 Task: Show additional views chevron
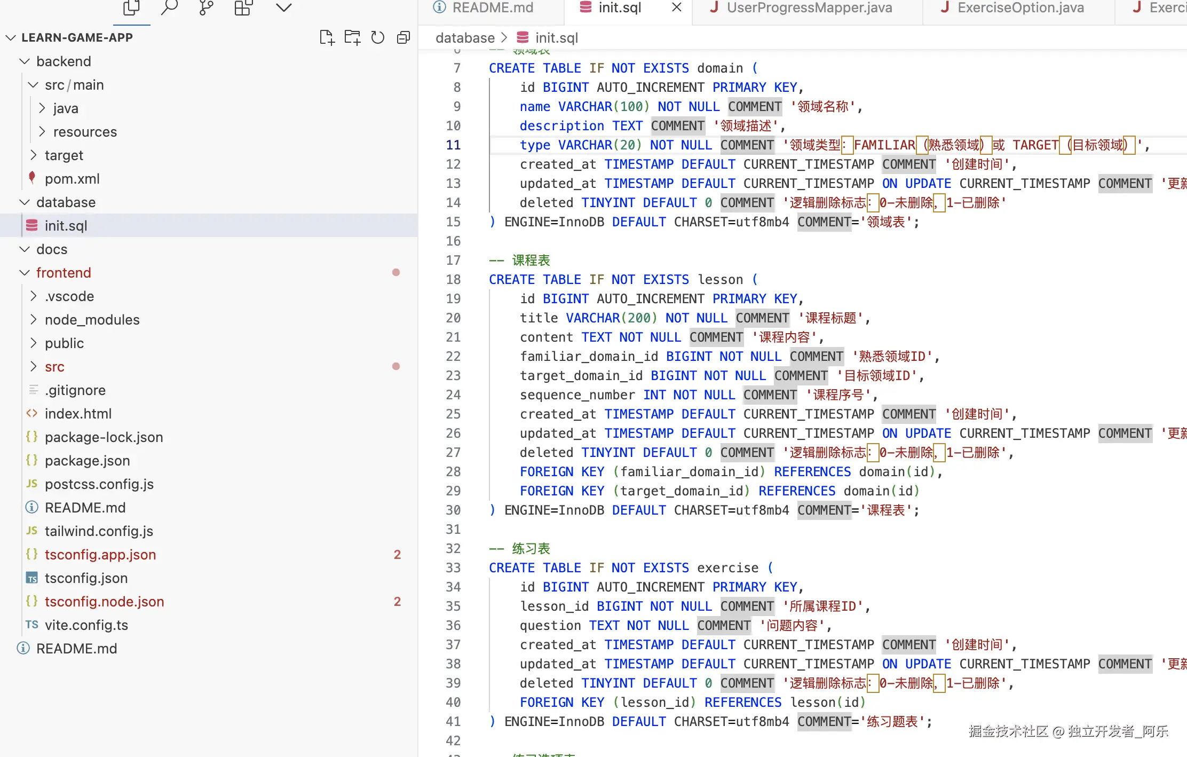tap(283, 7)
